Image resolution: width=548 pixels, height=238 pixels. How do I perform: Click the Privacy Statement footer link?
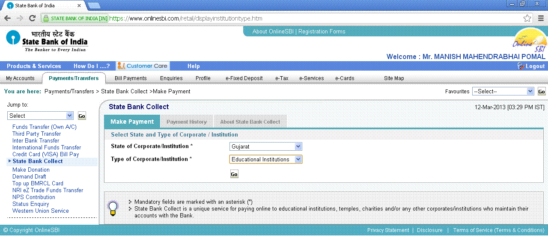[x=388, y=230]
